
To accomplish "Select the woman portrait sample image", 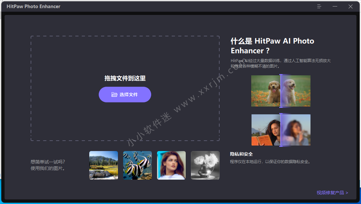I will (x=171, y=165).
